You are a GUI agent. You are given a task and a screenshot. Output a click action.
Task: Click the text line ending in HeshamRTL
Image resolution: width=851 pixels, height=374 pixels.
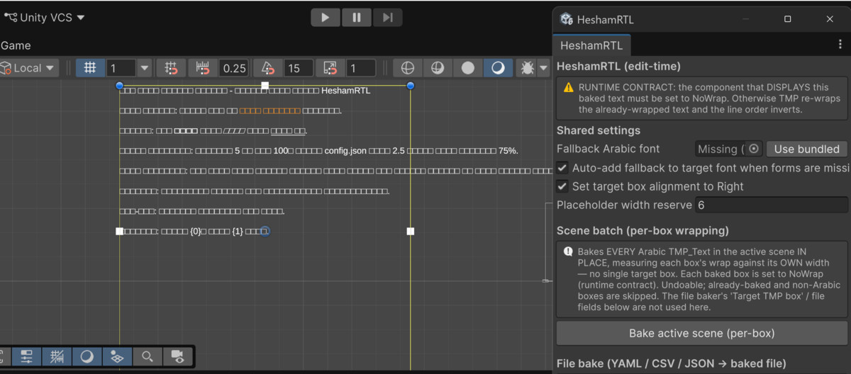point(245,91)
